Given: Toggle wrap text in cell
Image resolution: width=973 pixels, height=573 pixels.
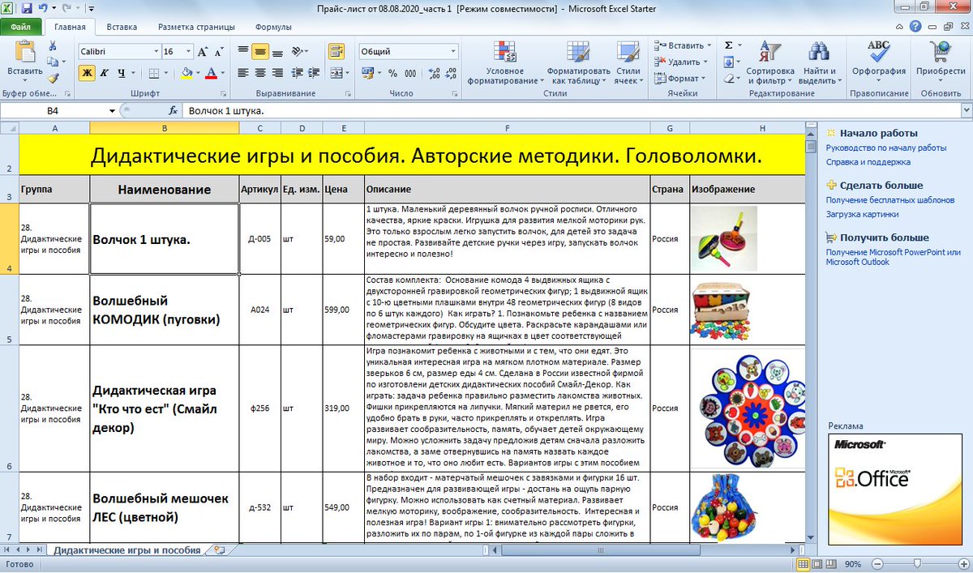Looking at the screenshot, I should [x=336, y=52].
